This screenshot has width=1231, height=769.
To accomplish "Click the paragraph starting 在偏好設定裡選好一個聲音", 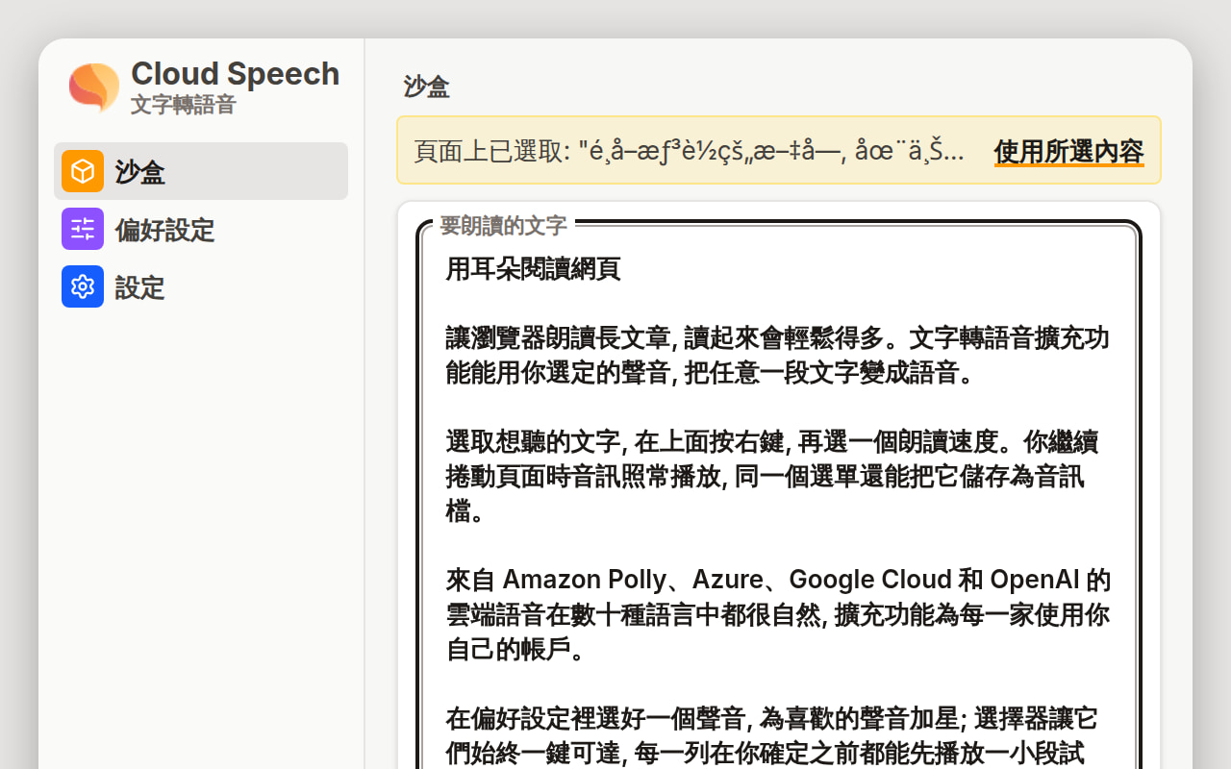I will click(x=772, y=736).
